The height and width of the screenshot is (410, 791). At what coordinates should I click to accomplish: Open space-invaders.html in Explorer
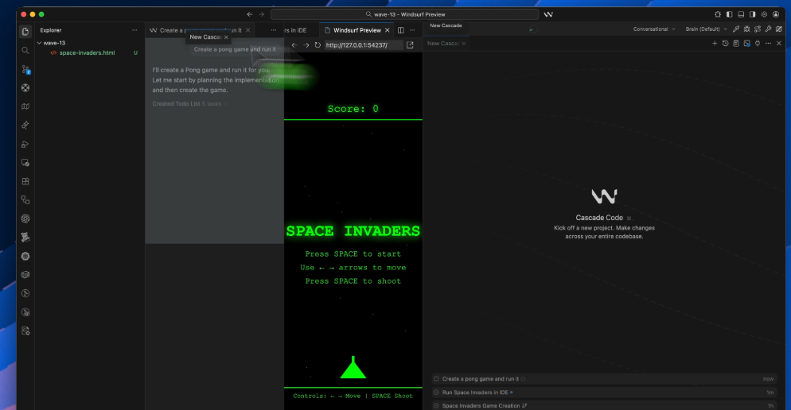pos(87,53)
